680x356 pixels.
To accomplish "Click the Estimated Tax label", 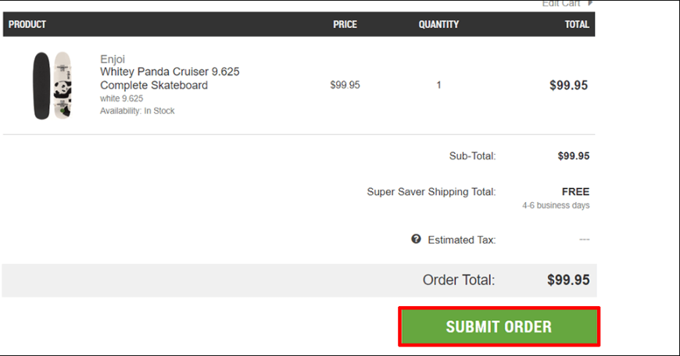I will click(461, 240).
